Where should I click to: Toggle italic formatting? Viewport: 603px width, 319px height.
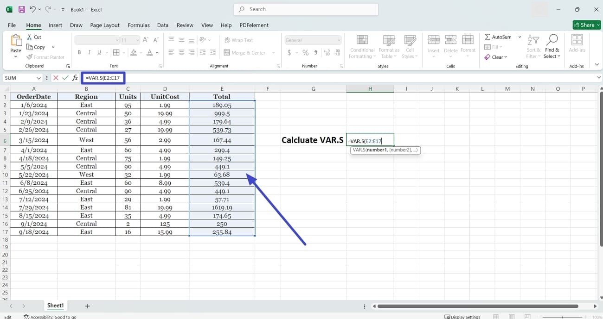[89, 52]
